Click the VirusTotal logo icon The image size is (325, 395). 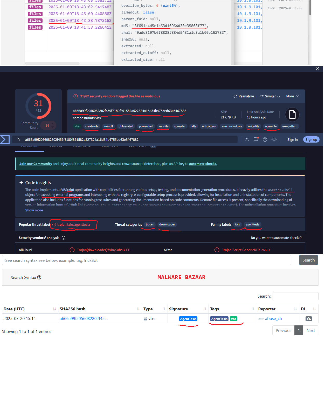coord(5,139)
